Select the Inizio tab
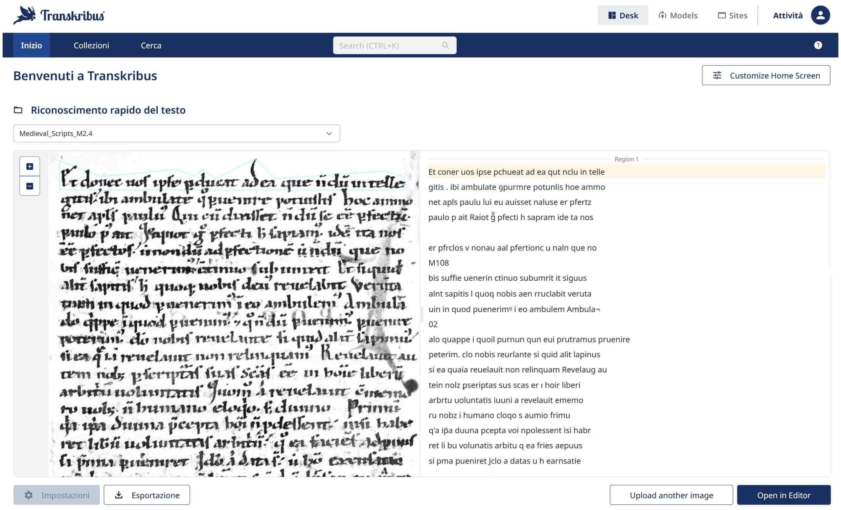The width and height of the screenshot is (841, 510). coord(32,45)
